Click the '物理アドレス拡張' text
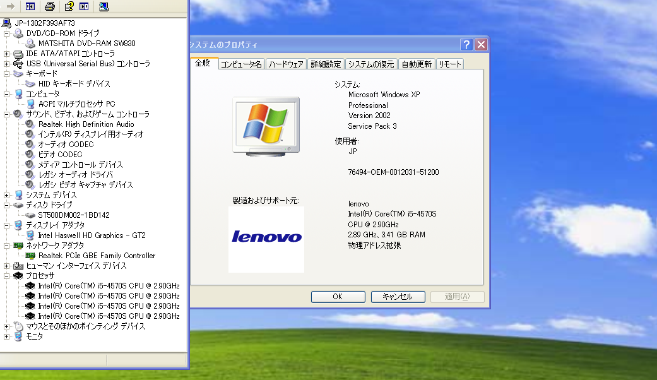Image resolution: width=657 pixels, height=380 pixels. click(374, 246)
